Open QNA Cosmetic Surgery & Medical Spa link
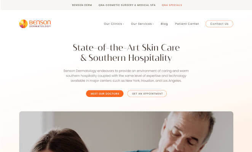 click(x=127, y=5)
